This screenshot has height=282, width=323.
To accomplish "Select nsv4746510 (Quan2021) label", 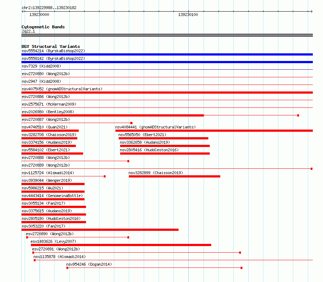I will point(45,127).
